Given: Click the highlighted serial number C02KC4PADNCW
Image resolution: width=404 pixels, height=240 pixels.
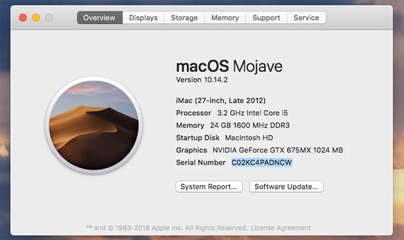Looking at the screenshot, I should 262,162.
